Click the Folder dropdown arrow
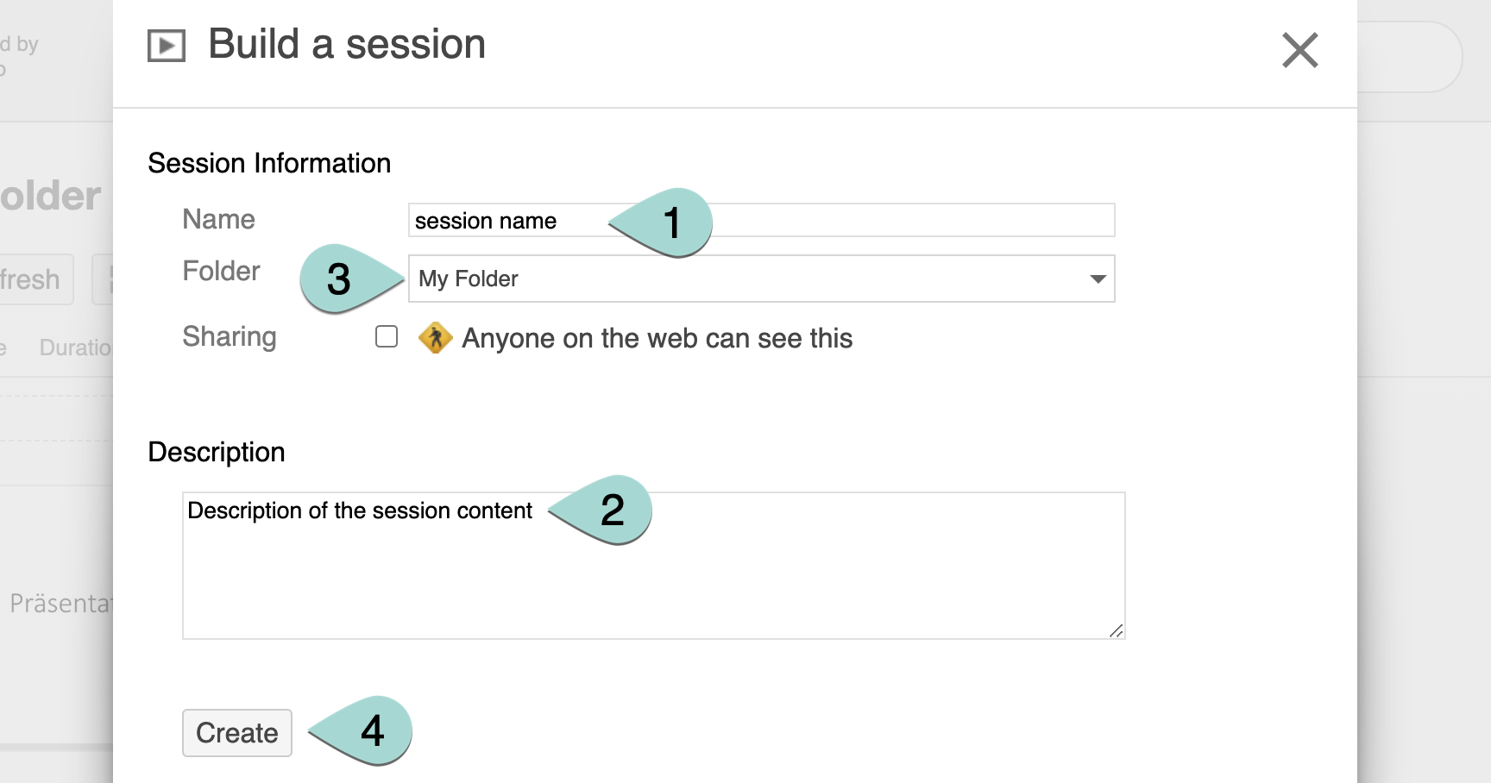This screenshot has height=783, width=1491. tap(1098, 279)
